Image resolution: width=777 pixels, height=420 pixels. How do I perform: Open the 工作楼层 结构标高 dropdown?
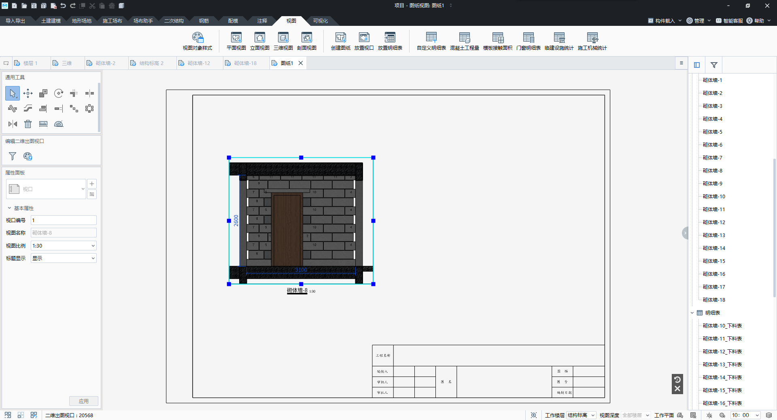581,415
